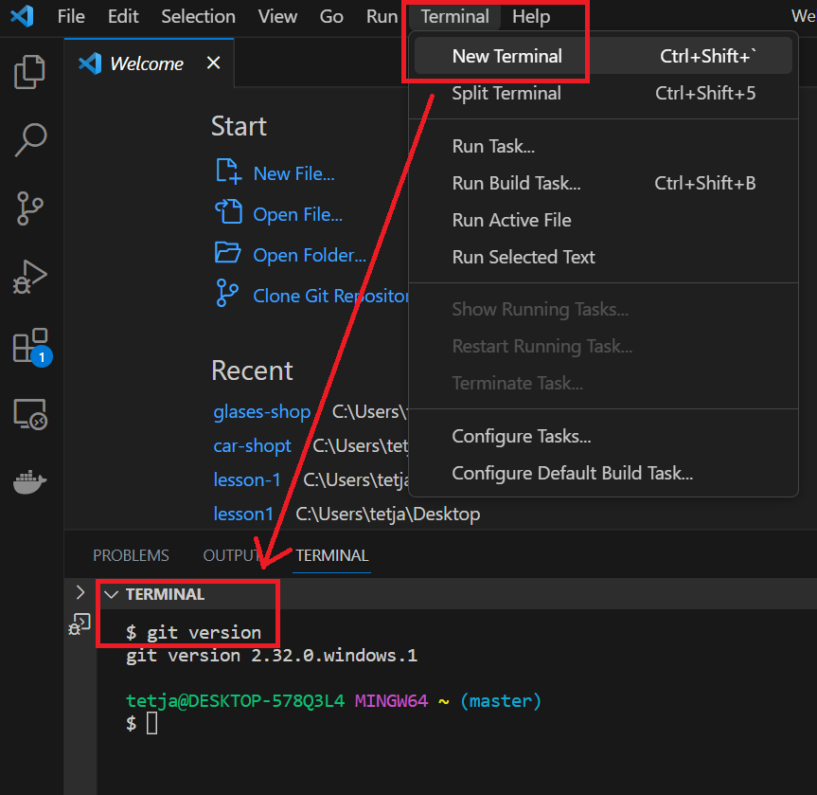Click the New File icon under Start
The width and height of the screenshot is (817, 795).
coord(229,172)
